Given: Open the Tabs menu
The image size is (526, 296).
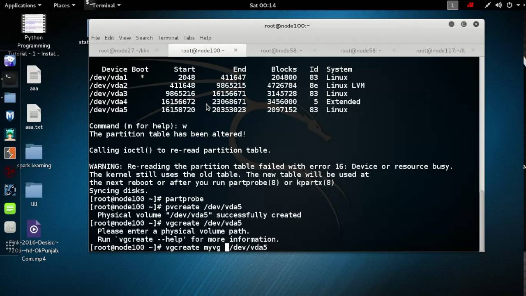Looking at the screenshot, I should click(189, 38).
